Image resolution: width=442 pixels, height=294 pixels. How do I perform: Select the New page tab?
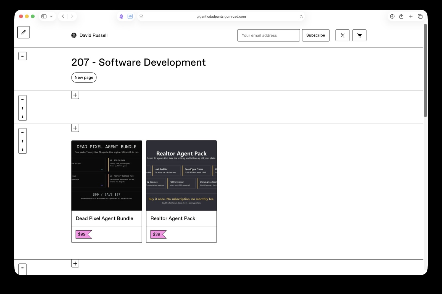pos(84,77)
